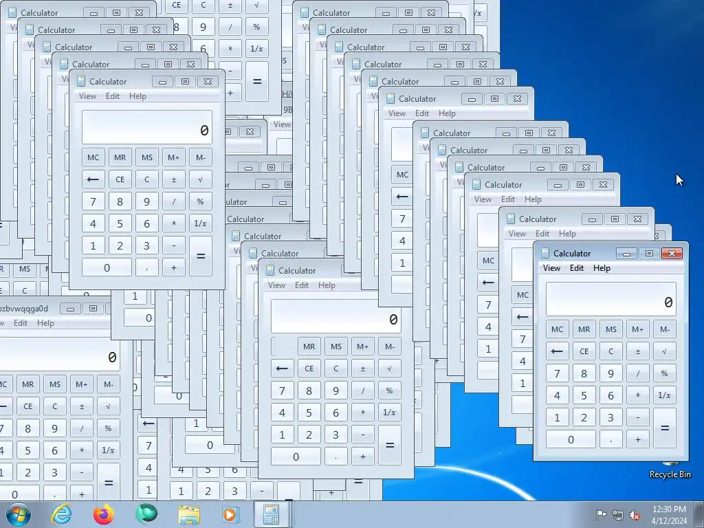Click MS in the ozbvwqqga0d window

tap(55, 384)
